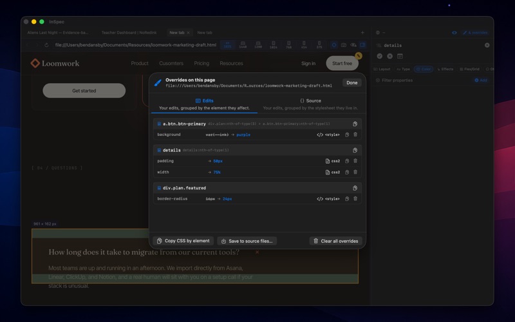Screen dimensions: 515x322
Task: Reload the page with refresh icon
Action: click(x=46, y=45)
